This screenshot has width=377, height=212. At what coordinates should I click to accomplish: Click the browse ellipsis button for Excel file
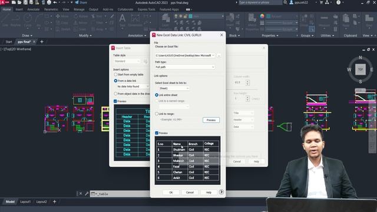tap(219, 55)
